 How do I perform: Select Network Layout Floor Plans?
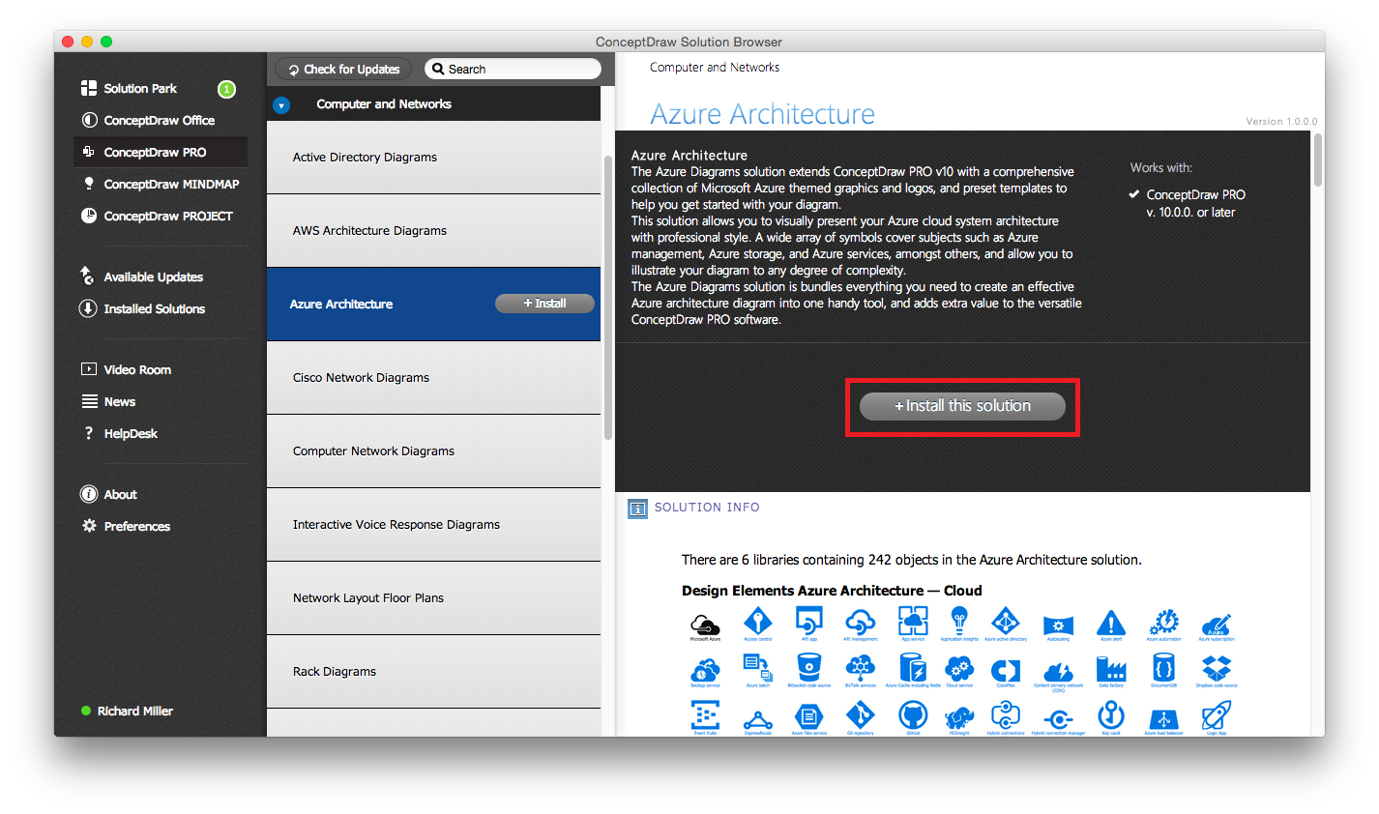pos(433,597)
